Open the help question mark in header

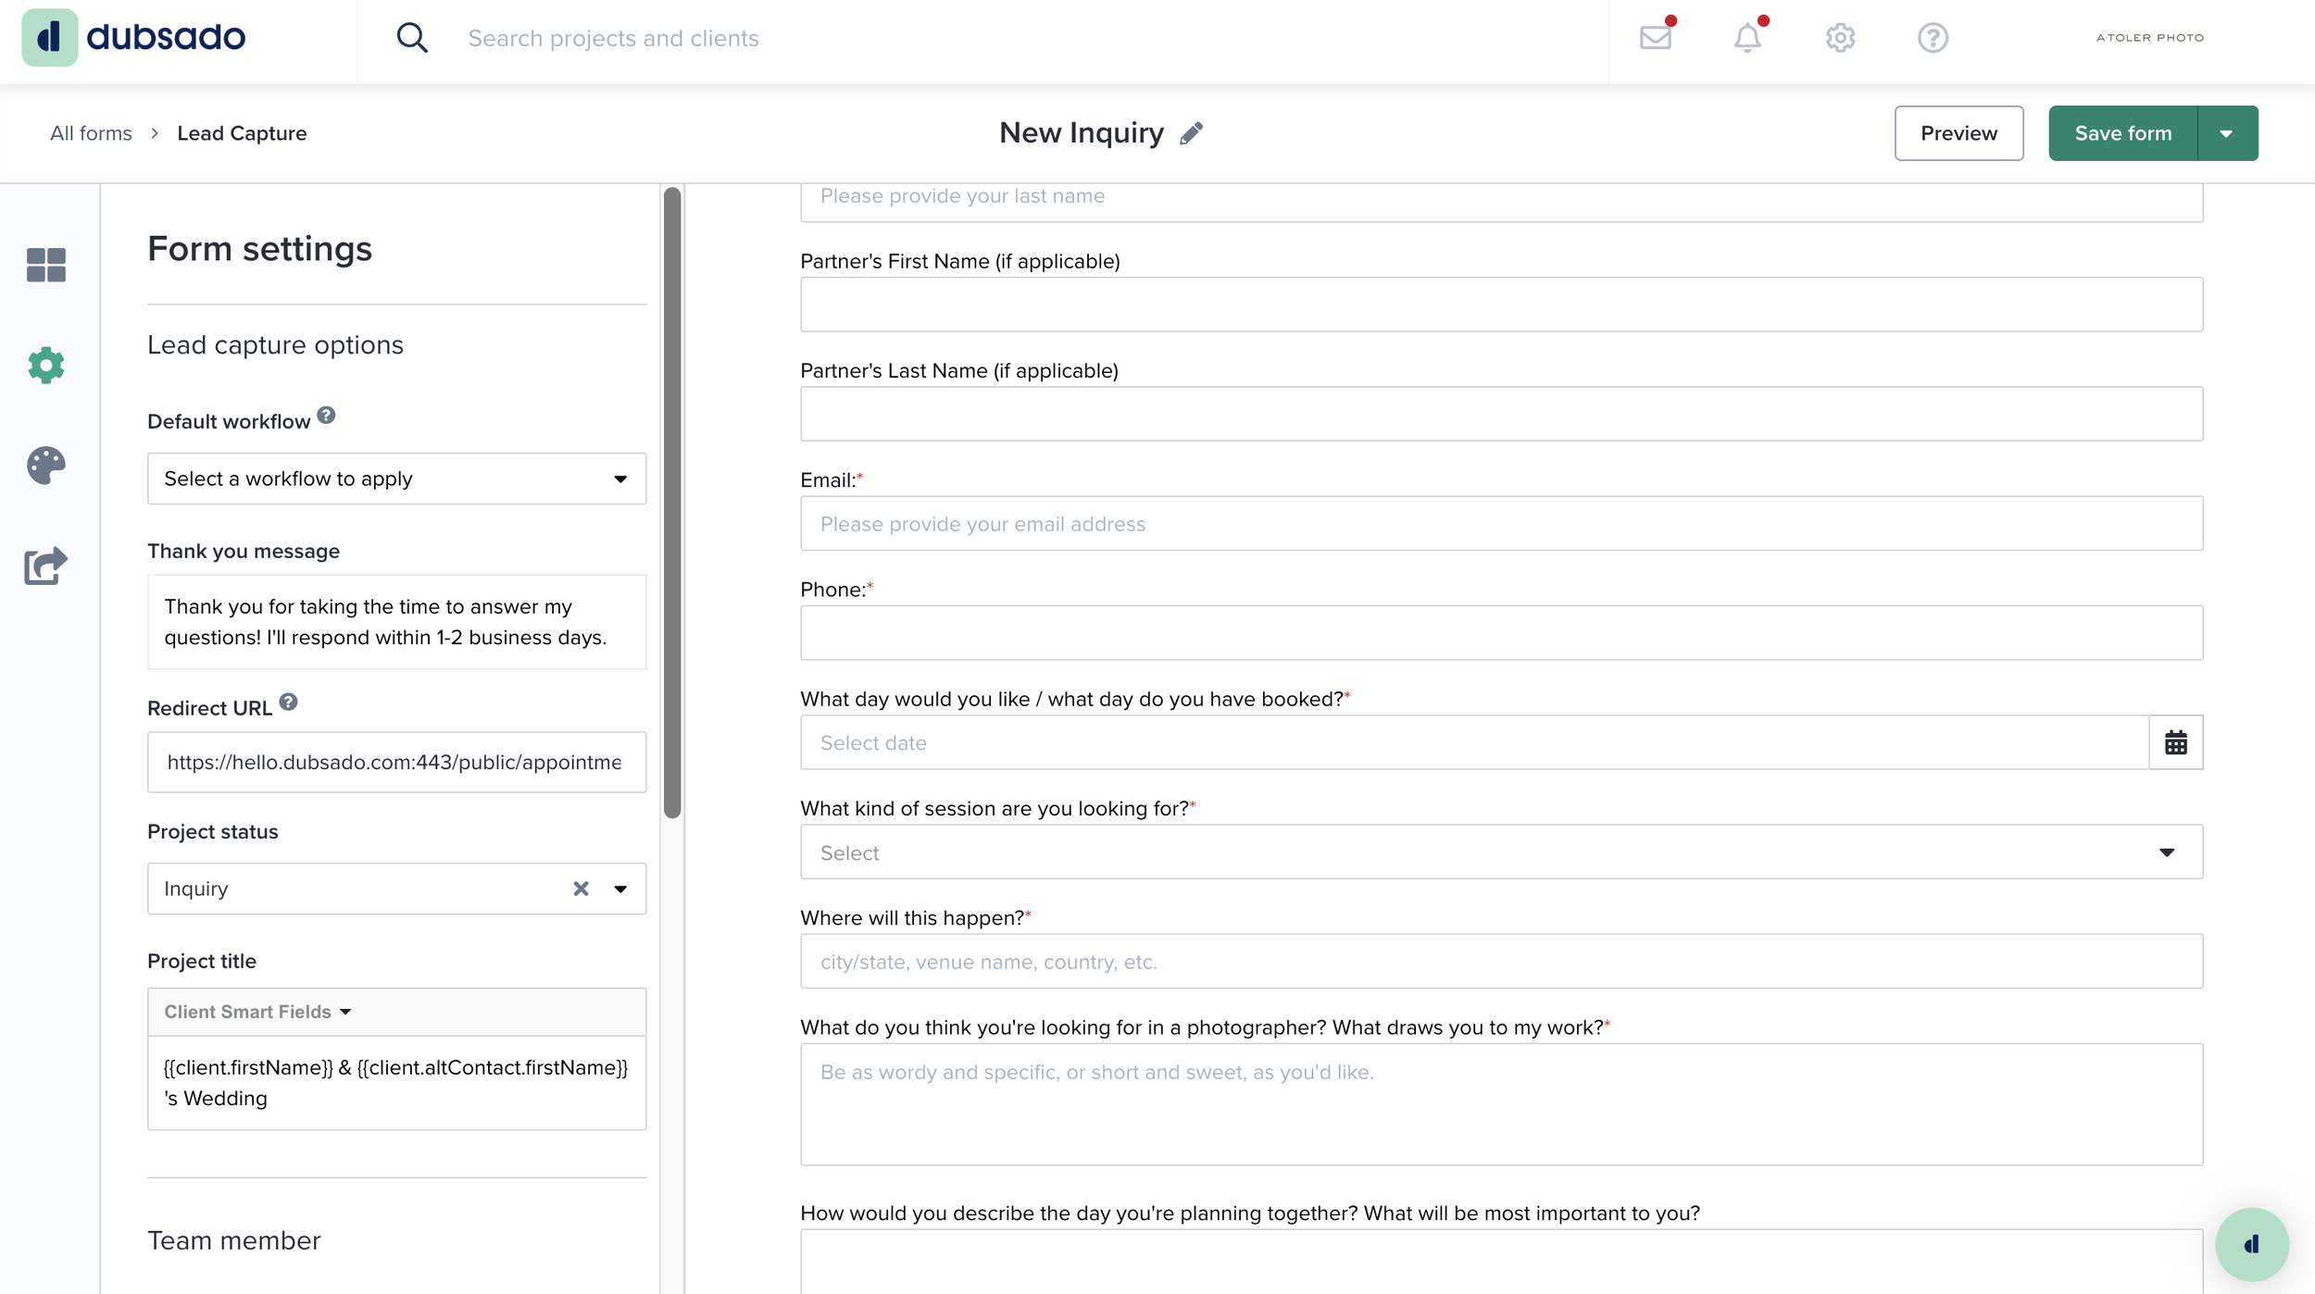point(1933,38)
